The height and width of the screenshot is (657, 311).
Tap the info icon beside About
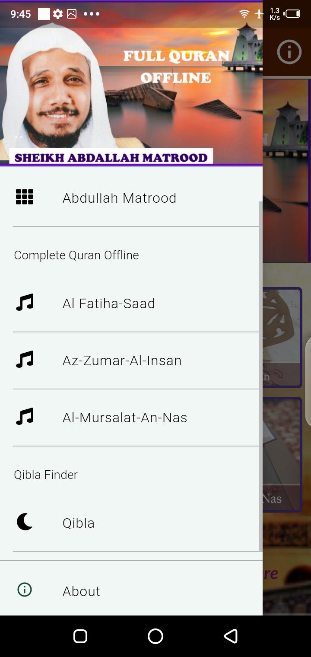coord(25,590)
